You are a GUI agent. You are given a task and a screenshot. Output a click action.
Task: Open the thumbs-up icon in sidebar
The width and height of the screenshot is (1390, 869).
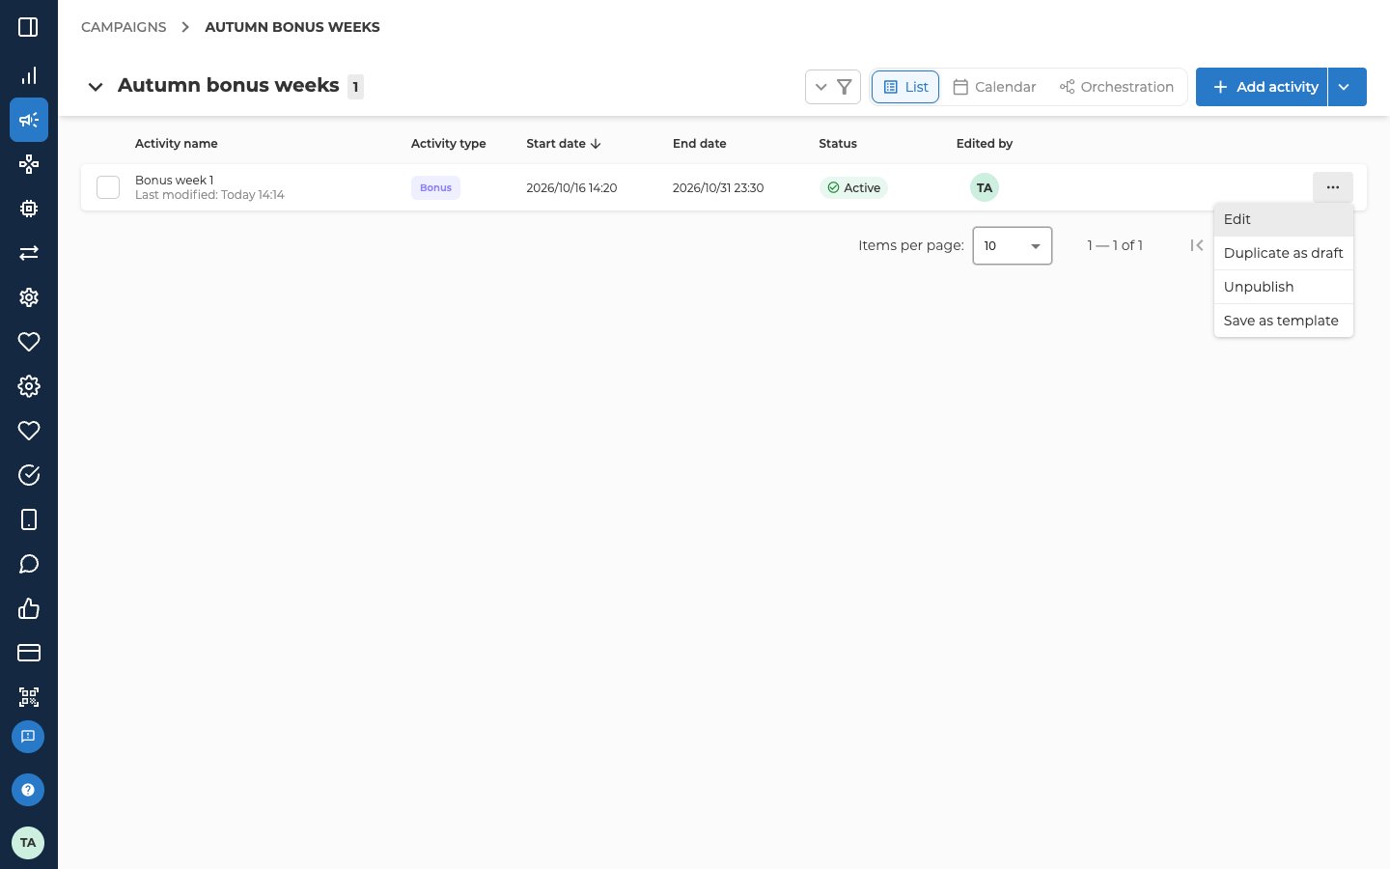(29, 608)
